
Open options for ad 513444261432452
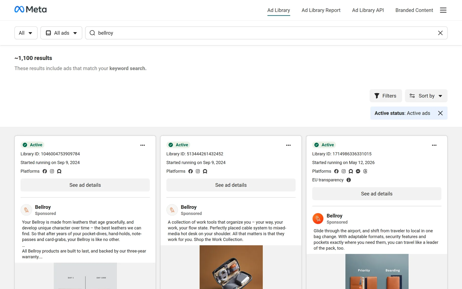click(288, 145)
